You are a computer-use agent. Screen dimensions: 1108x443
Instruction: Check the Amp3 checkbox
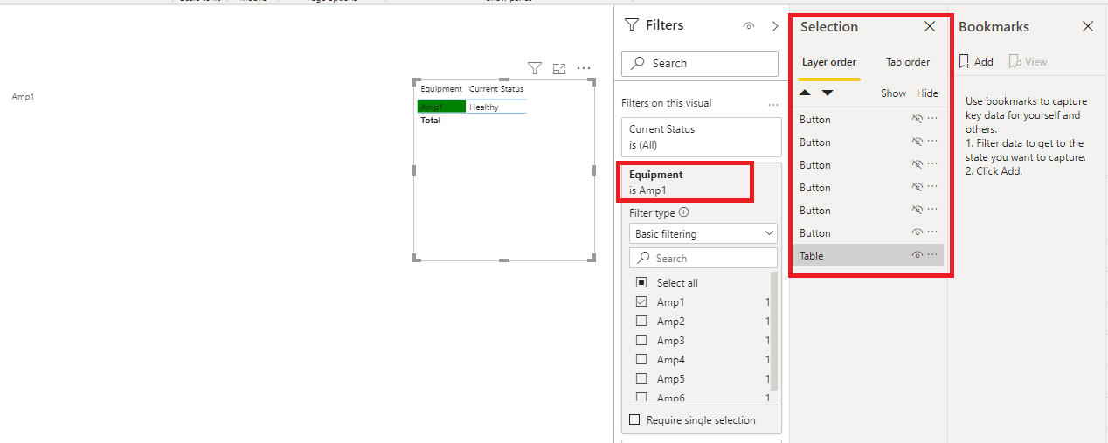(x=641, y=341)
